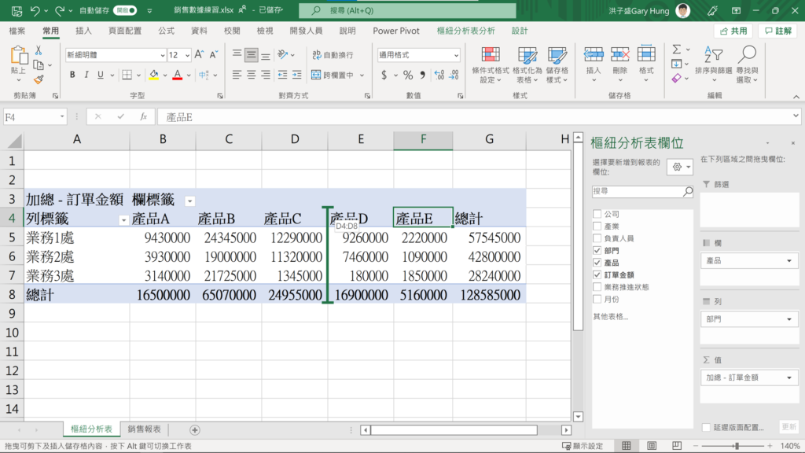Image resolution: width=805 pixels, height=453 pixels.
Task: Open the font name dropdown (新細明體)
Action: click(x=162, y=55)
